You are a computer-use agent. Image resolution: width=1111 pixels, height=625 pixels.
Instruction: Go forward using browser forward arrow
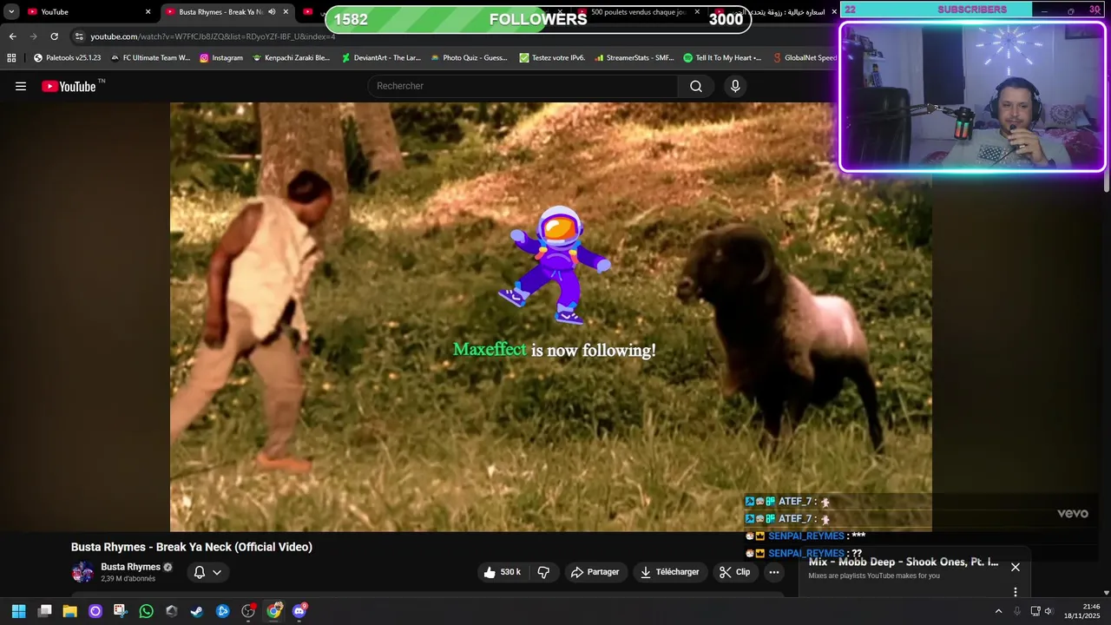[x=33, y=36]
